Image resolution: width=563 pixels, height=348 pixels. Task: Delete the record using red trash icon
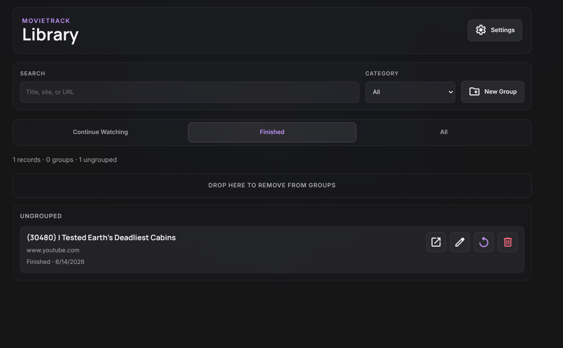point(508,242)
